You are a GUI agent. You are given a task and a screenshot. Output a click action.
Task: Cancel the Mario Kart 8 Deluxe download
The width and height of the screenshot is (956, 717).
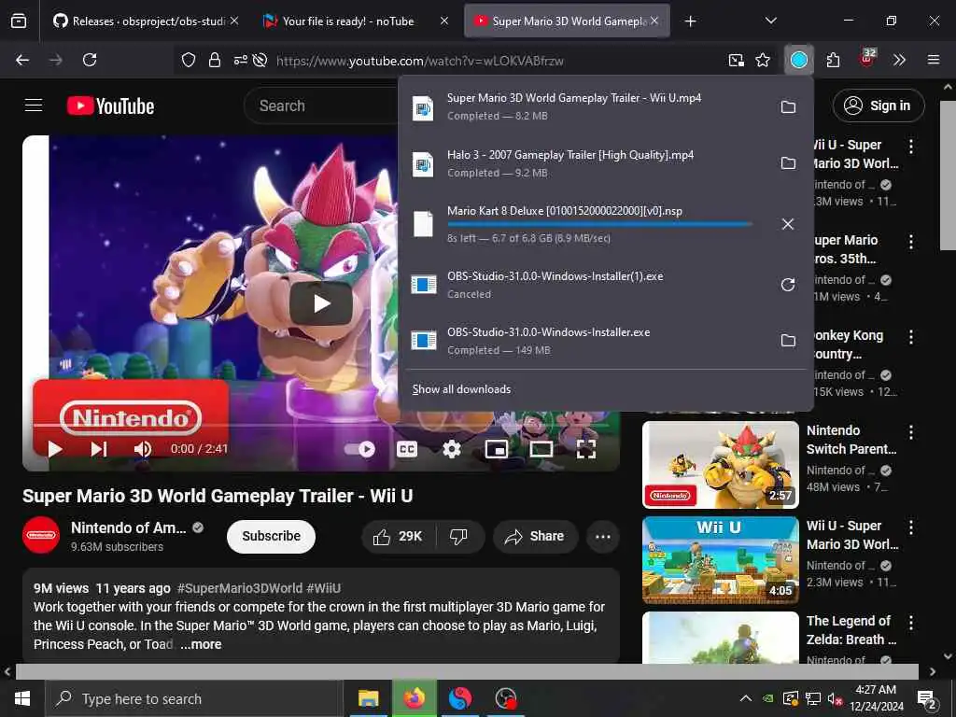[x=788, y=224]
